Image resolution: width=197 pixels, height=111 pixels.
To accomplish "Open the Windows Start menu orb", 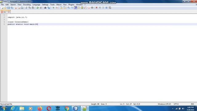I will 4,108.
